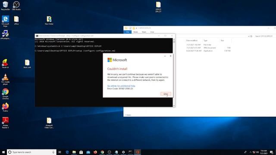Open the quick access toolbar dropdown in Explorer
Viewport: 276px width, 155px height.
point(136,28)
